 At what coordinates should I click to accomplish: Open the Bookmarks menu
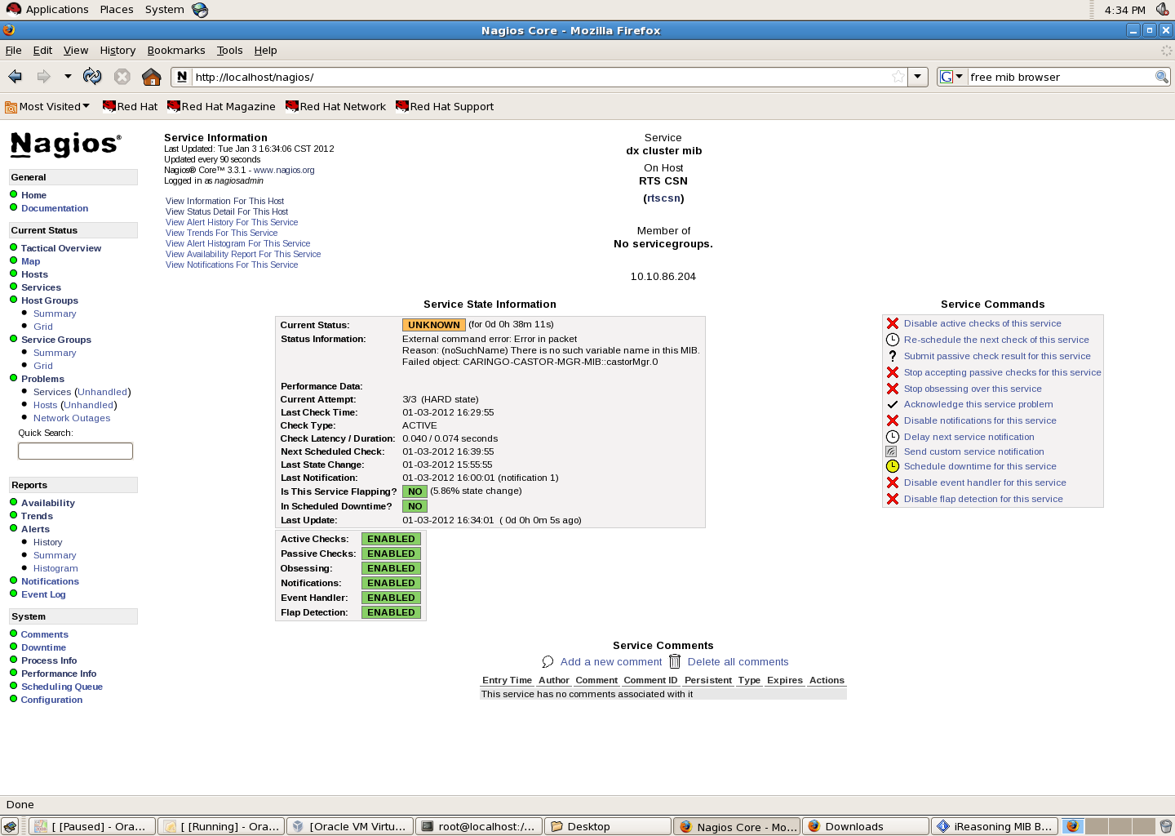(175, 50)
